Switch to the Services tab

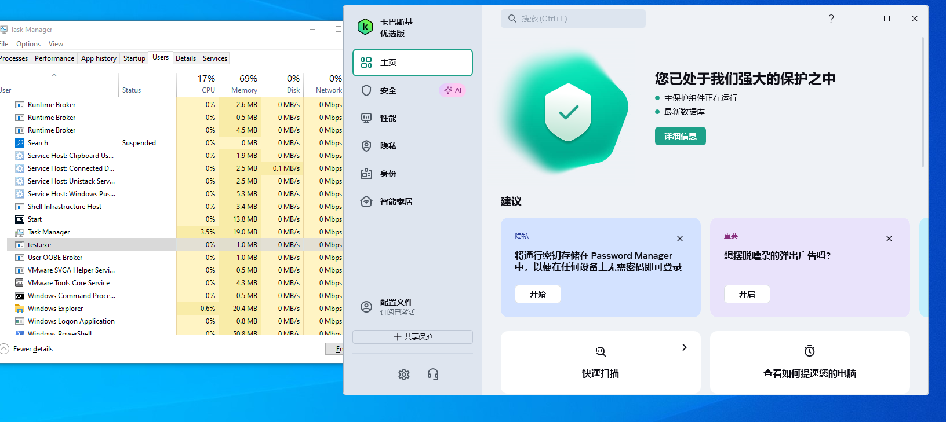point(215,58)
